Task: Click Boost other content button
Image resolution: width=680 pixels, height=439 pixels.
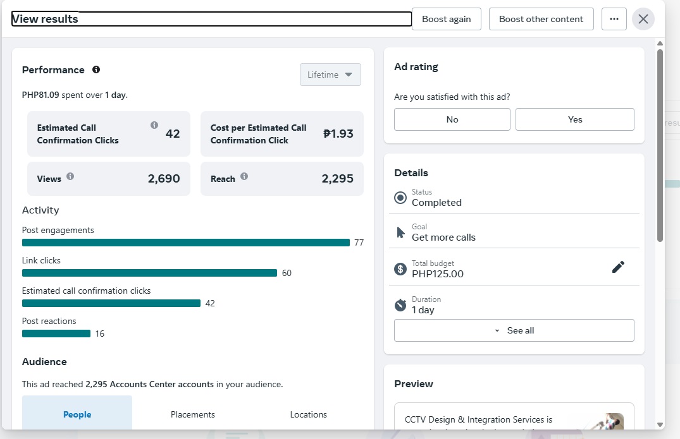Action: 541,19
